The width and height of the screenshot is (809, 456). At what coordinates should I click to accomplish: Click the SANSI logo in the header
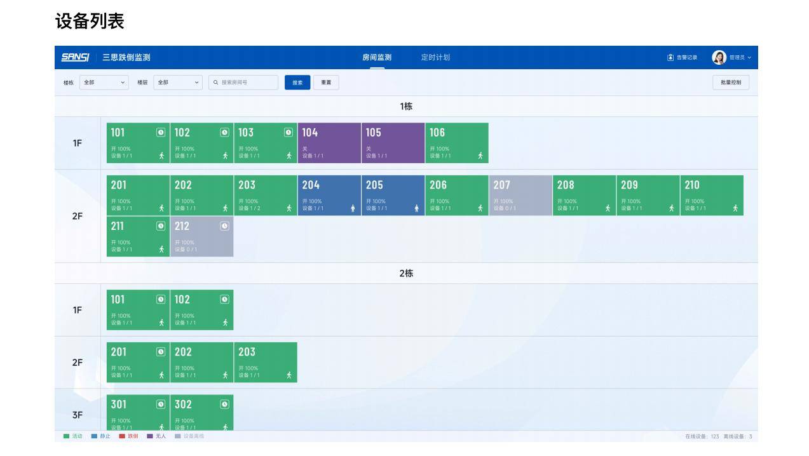tap(75, 58)
